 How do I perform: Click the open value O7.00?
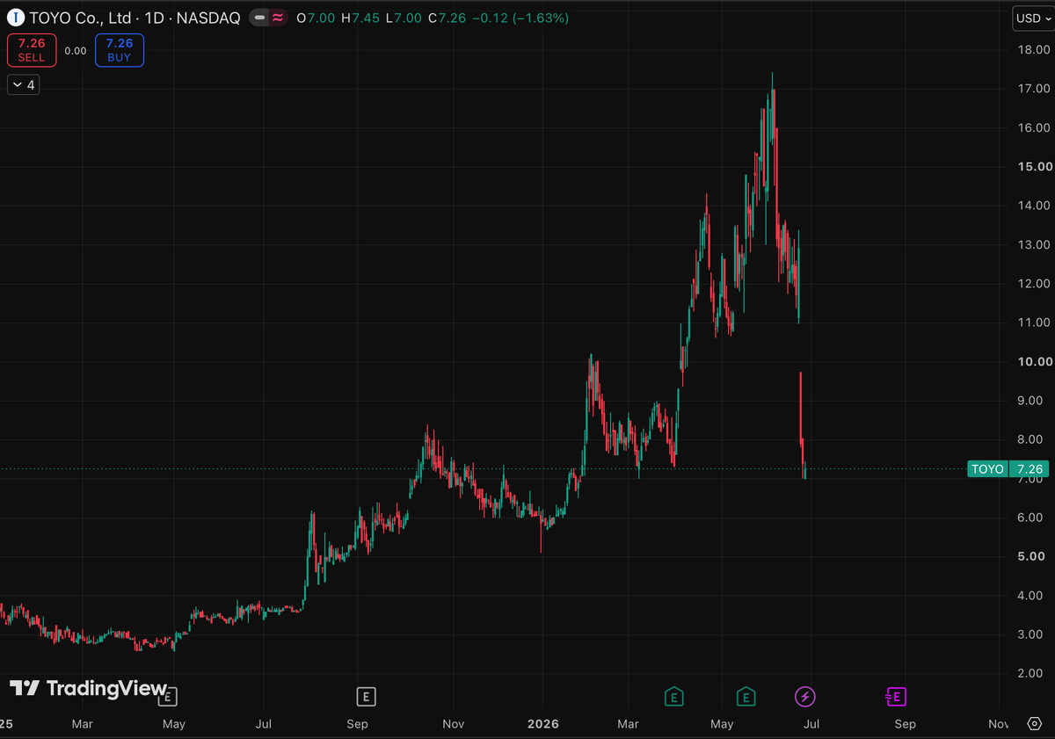tap(316, 18)
